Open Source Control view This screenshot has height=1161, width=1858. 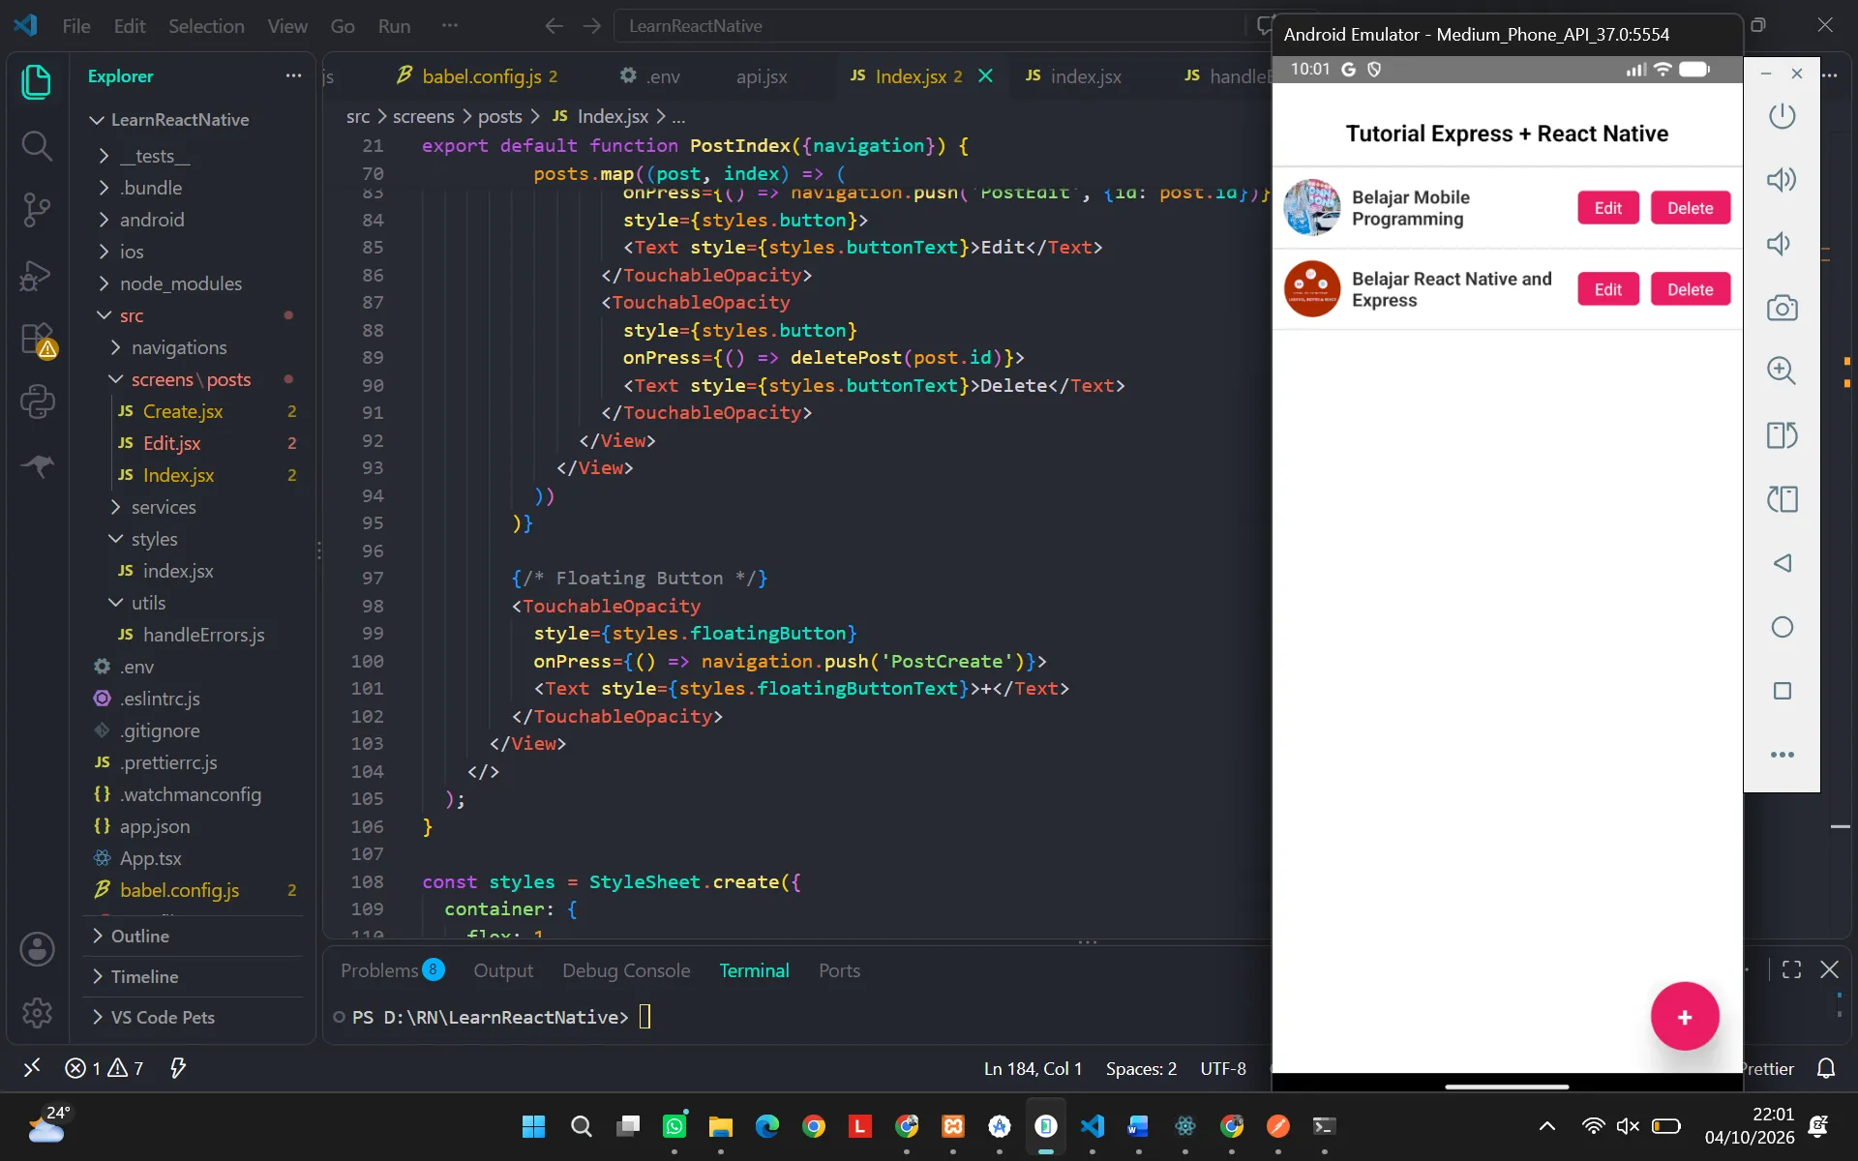(37, 210)
